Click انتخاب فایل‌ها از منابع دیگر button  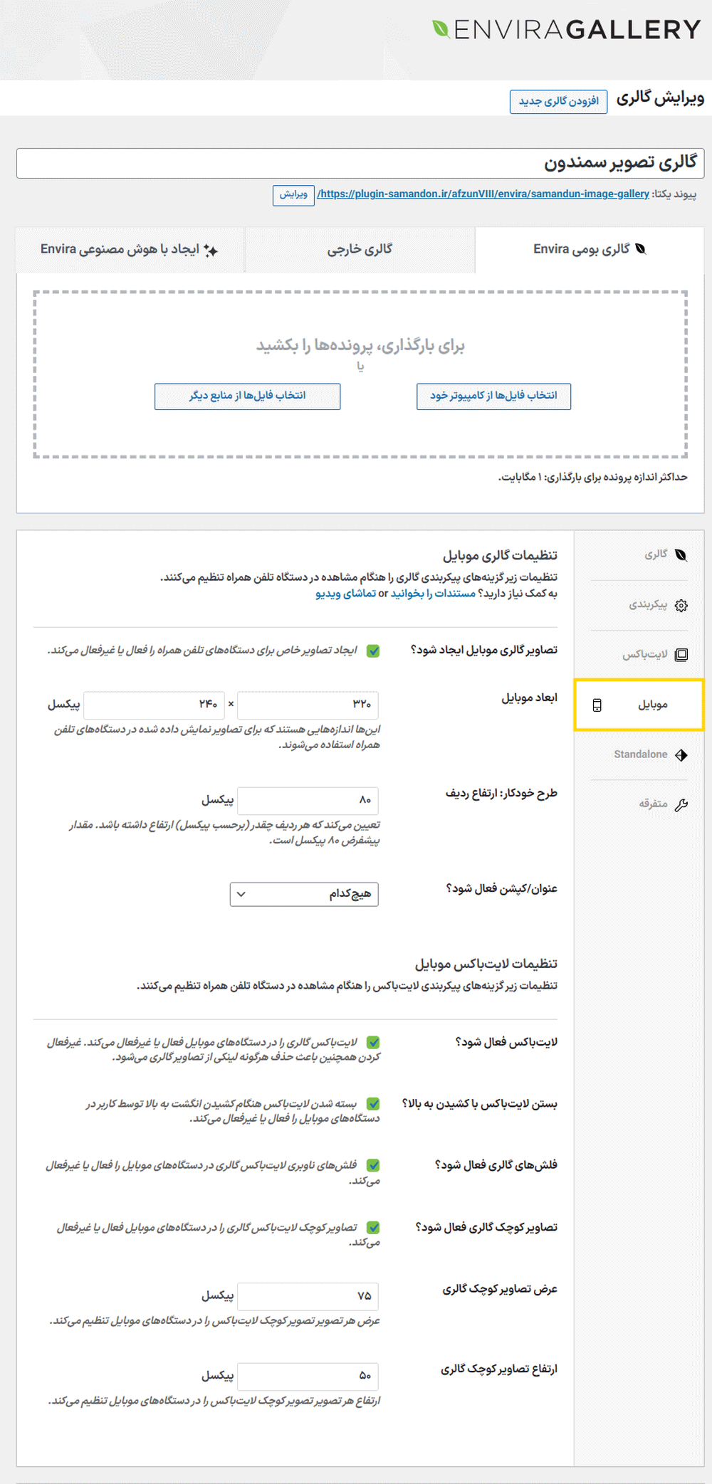coord(247,396)
